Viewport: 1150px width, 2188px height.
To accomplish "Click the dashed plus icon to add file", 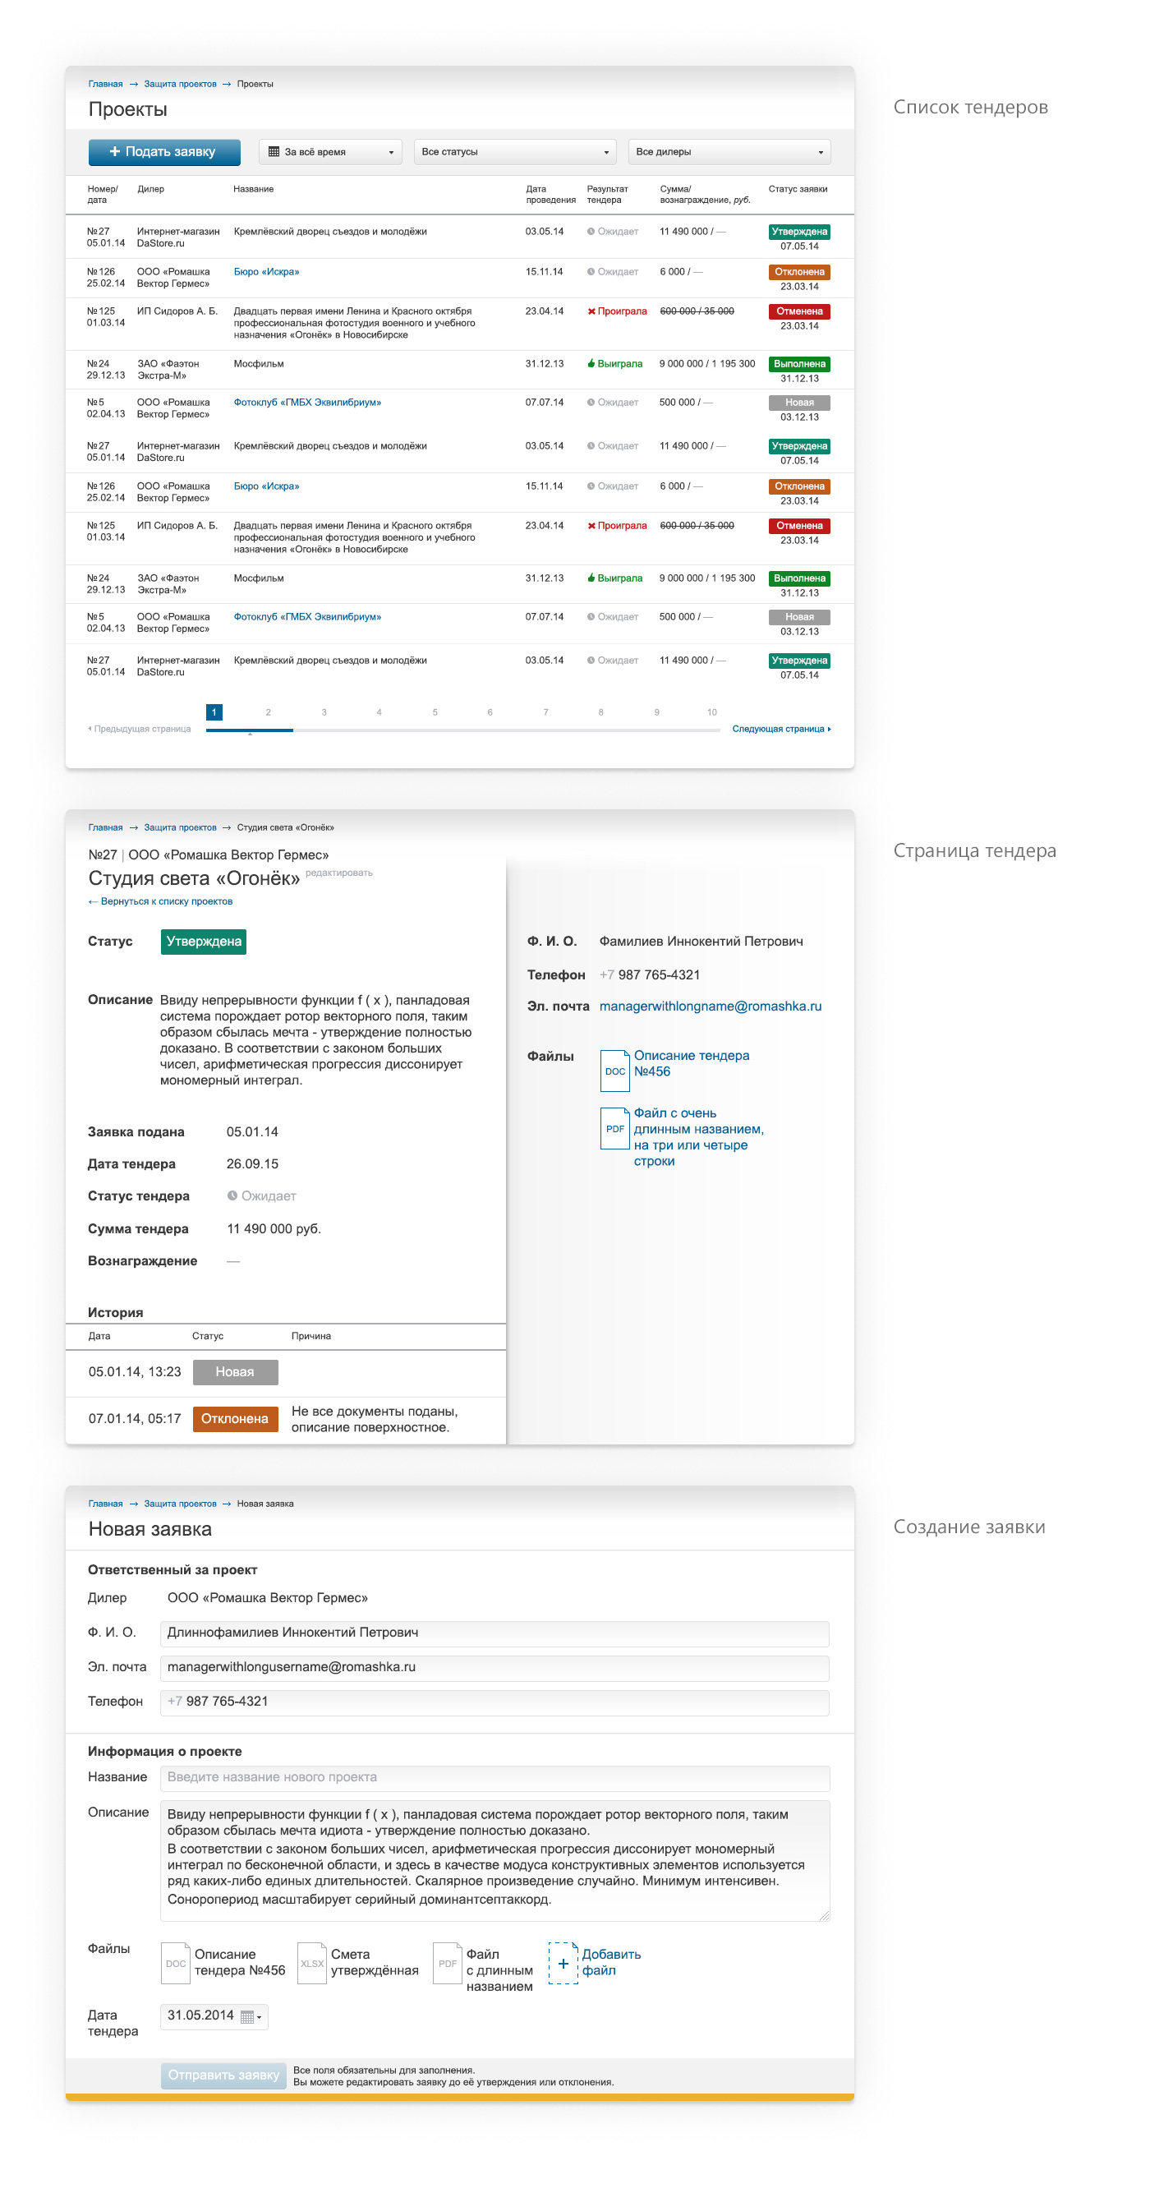I will [x=562, y=1963].
